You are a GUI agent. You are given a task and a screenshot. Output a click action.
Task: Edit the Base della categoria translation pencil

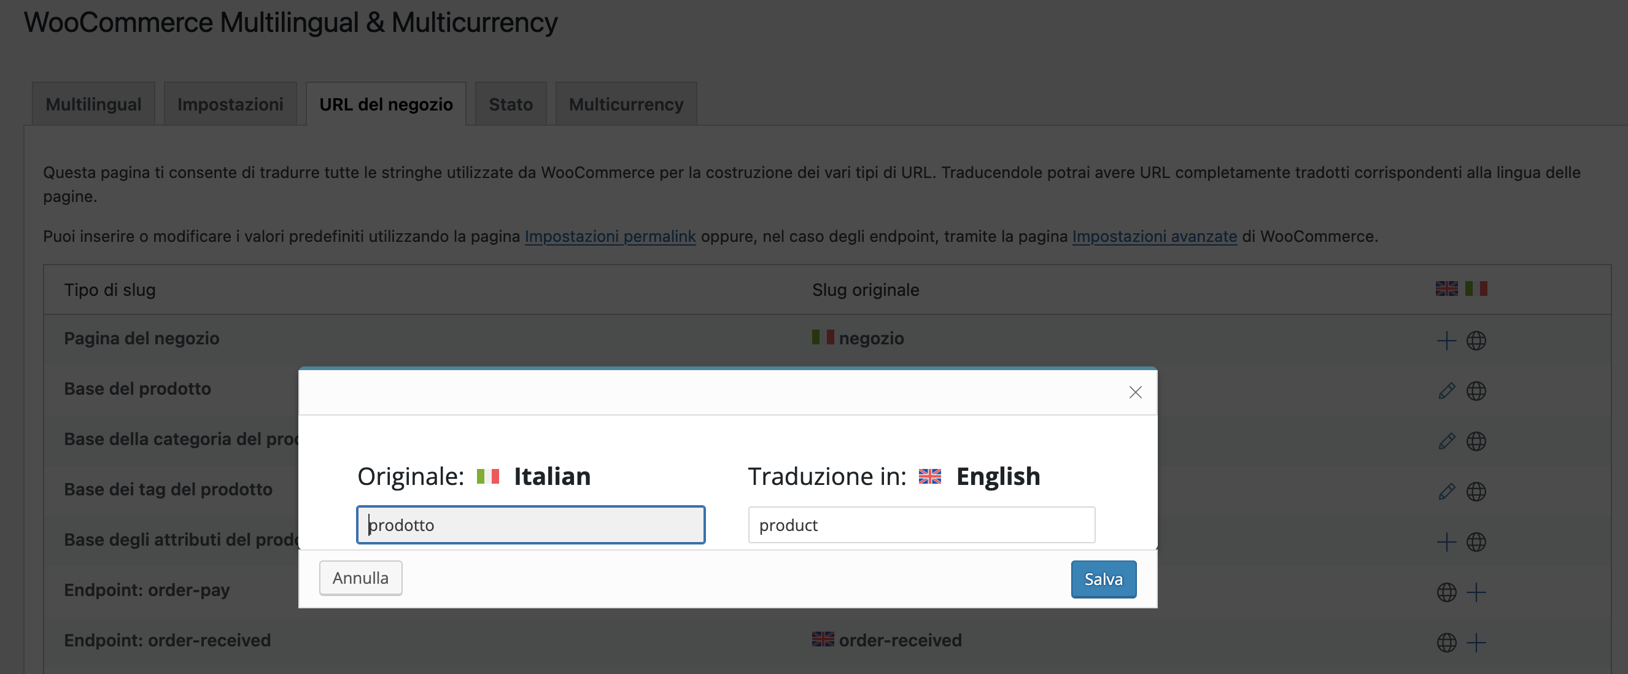coord(1446,441)
